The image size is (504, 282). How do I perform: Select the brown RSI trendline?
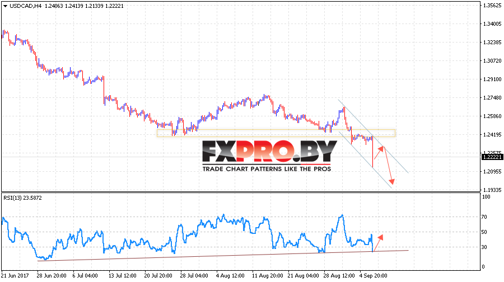(x=223, y=256)
